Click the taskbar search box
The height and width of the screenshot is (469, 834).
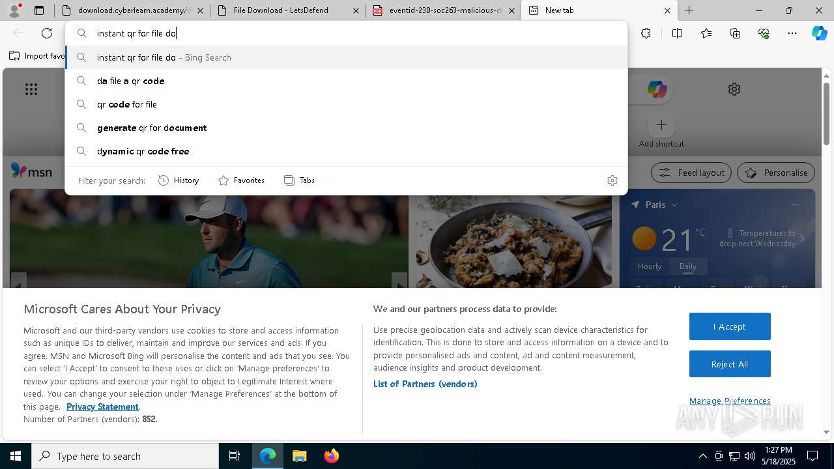coord(125,456)
